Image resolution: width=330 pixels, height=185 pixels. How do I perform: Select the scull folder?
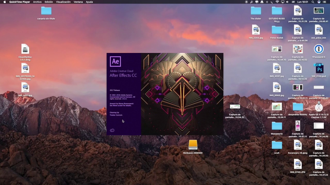277,145
